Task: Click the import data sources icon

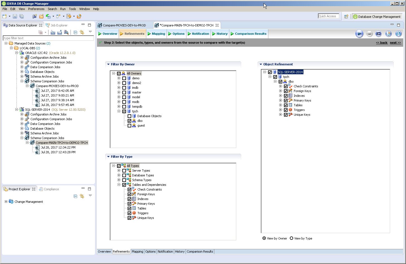Action: pos(53,32)
